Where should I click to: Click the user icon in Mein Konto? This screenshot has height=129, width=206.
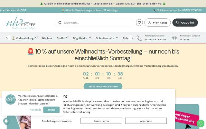pos(149,23)
